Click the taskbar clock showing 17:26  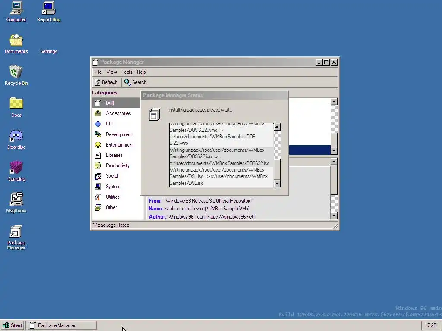pyautogui.click(x=431, y=325)
